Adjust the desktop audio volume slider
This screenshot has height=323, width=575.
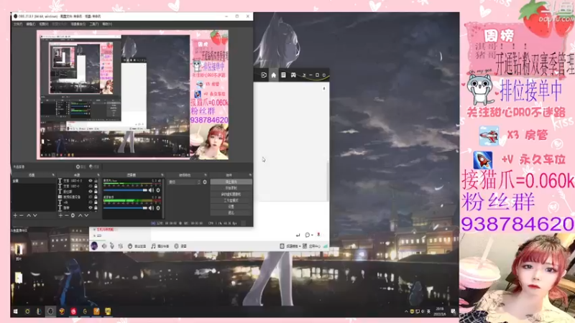[125, 208]
